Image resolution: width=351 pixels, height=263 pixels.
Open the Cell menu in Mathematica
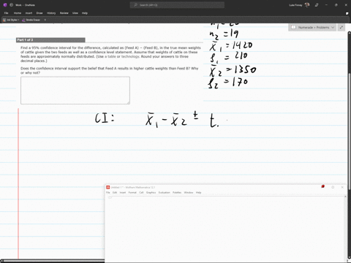141,193
